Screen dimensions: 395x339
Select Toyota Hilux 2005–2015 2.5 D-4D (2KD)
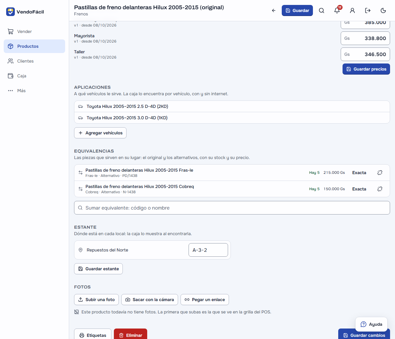click(232, 106)
